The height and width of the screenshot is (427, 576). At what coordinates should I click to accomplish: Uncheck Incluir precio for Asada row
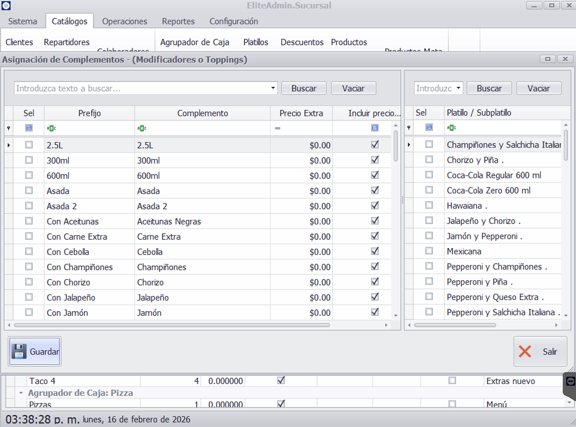(x=375, y=190)
